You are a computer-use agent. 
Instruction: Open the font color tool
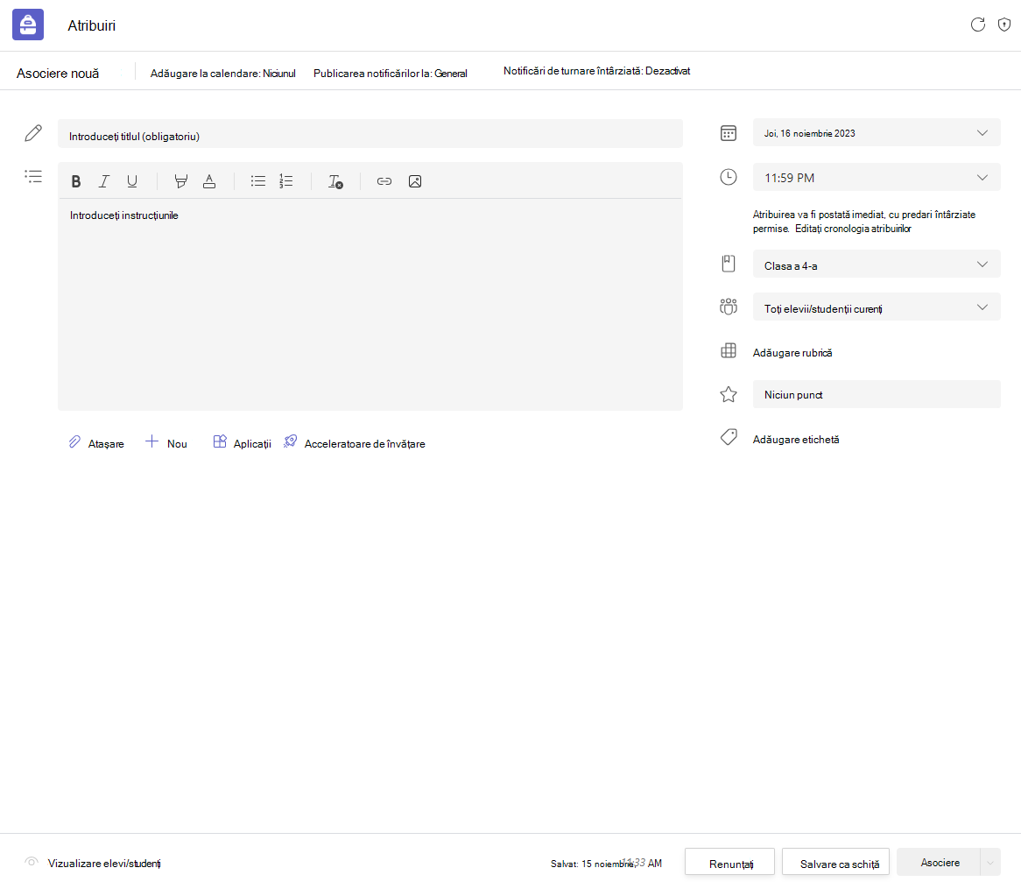pyautogui.click(x=209, y=181)
